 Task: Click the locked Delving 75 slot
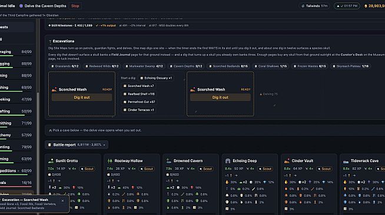268,94
